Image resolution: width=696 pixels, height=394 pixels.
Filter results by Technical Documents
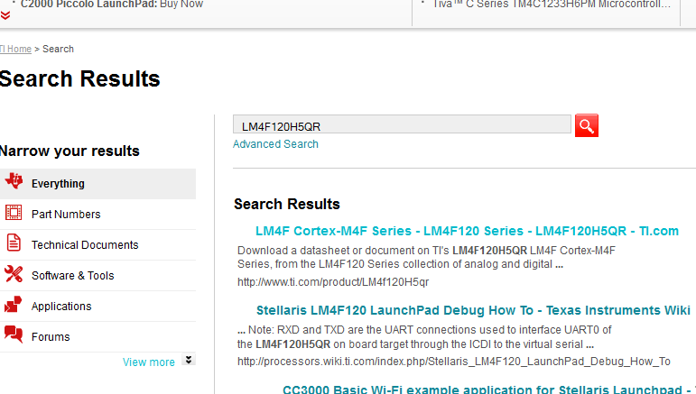pos(97,245)
